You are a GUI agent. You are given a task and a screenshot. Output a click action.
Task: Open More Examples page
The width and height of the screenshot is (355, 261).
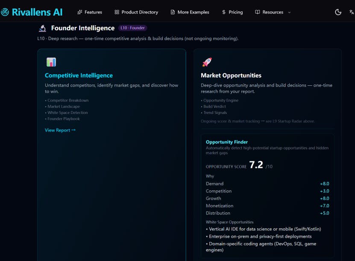pyautogui.click(x=190, y=12)
